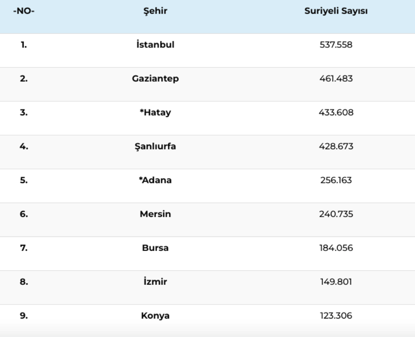This screenshot has width=415, height=337.
Task: Click the value 433.608
Action: click(336, 112)
